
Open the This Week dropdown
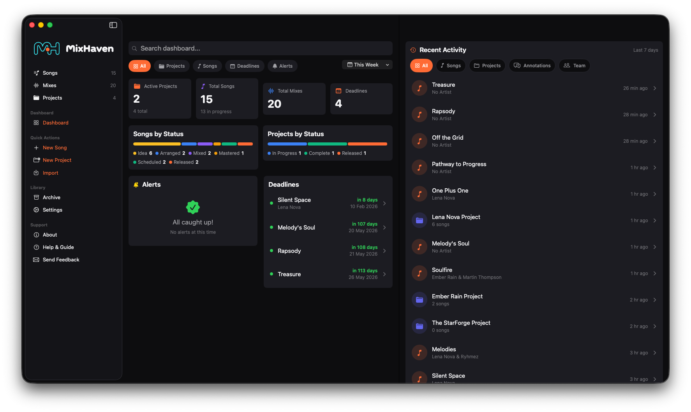pos(367,65)
